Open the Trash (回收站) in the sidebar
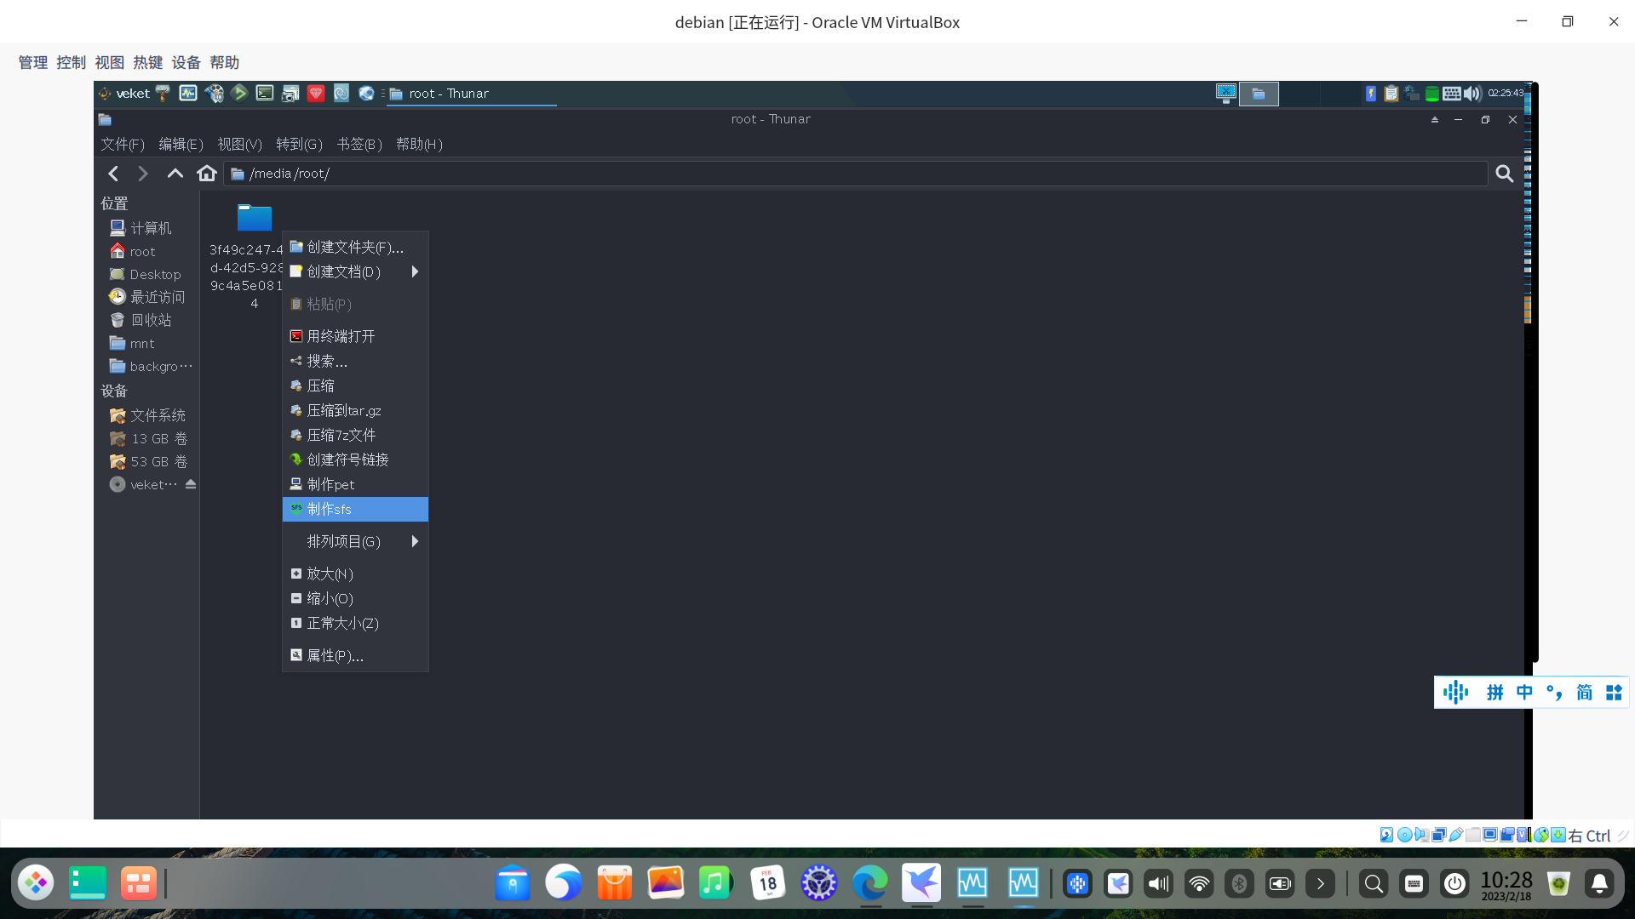 pos(150,320)
